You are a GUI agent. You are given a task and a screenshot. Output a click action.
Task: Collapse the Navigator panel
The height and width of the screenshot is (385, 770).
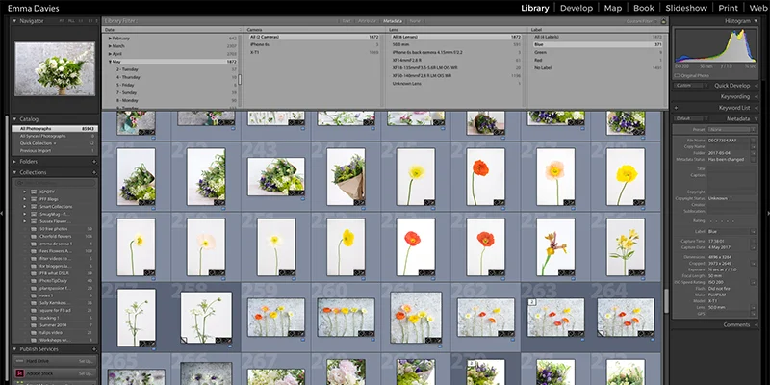pyautogui.click(x=14, y=21)
